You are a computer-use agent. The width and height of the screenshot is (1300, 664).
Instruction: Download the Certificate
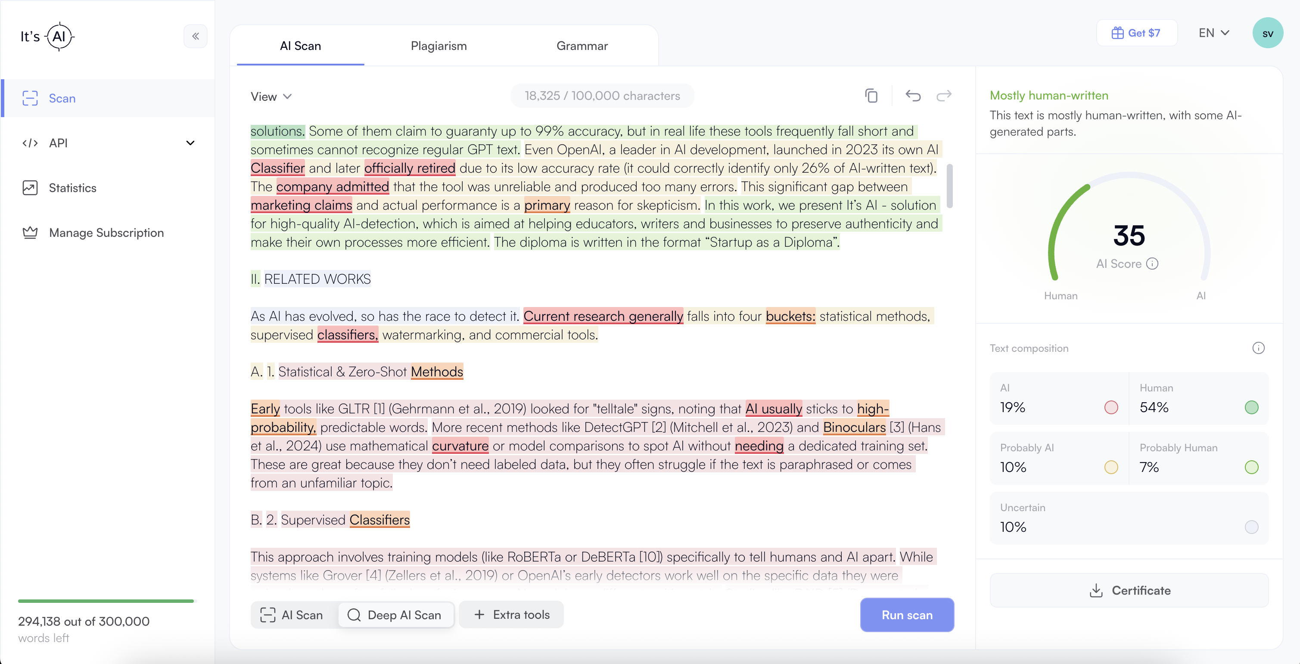(x=1129, y=590)
